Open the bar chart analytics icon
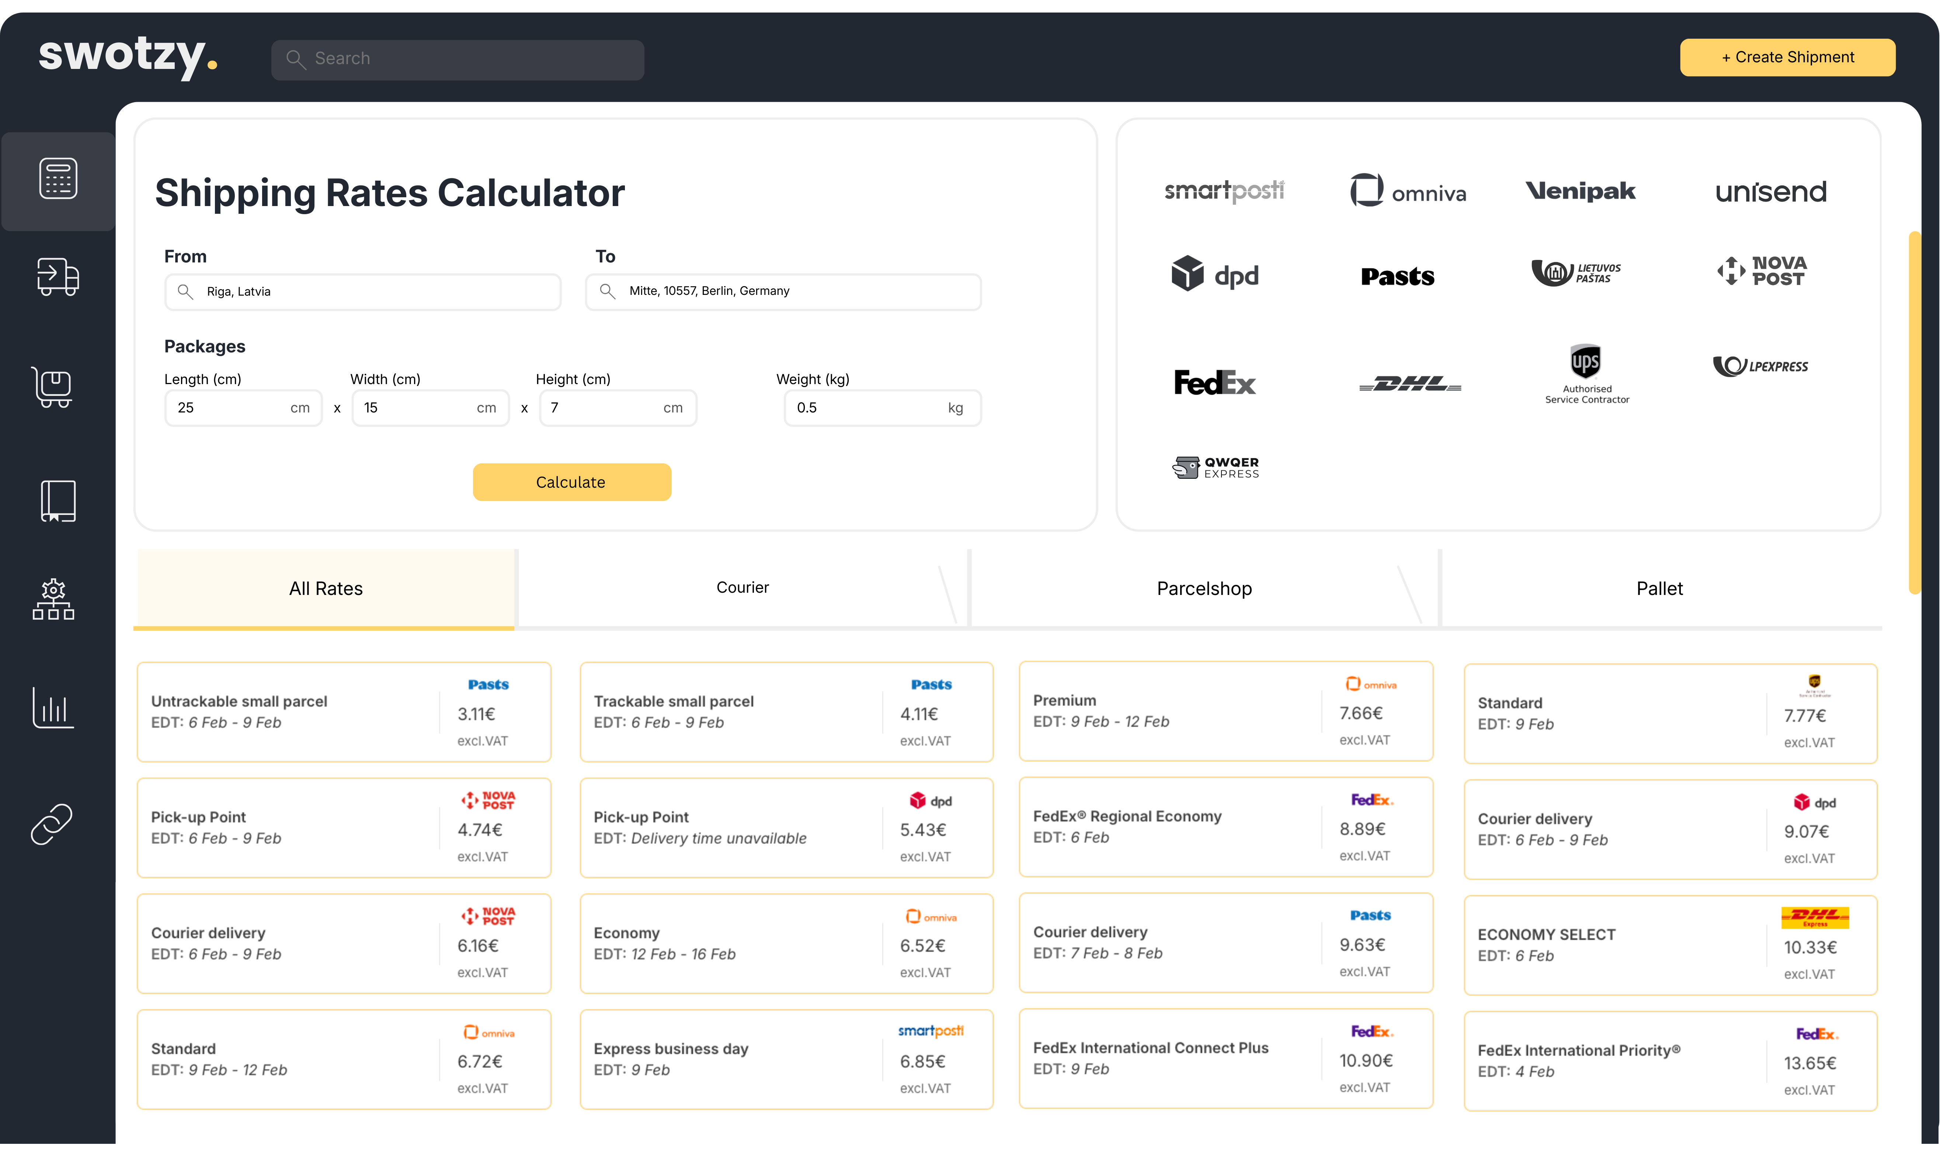Image resolution: width=1940 pixels, height=1153 pixels. click(x=53, y=707)
